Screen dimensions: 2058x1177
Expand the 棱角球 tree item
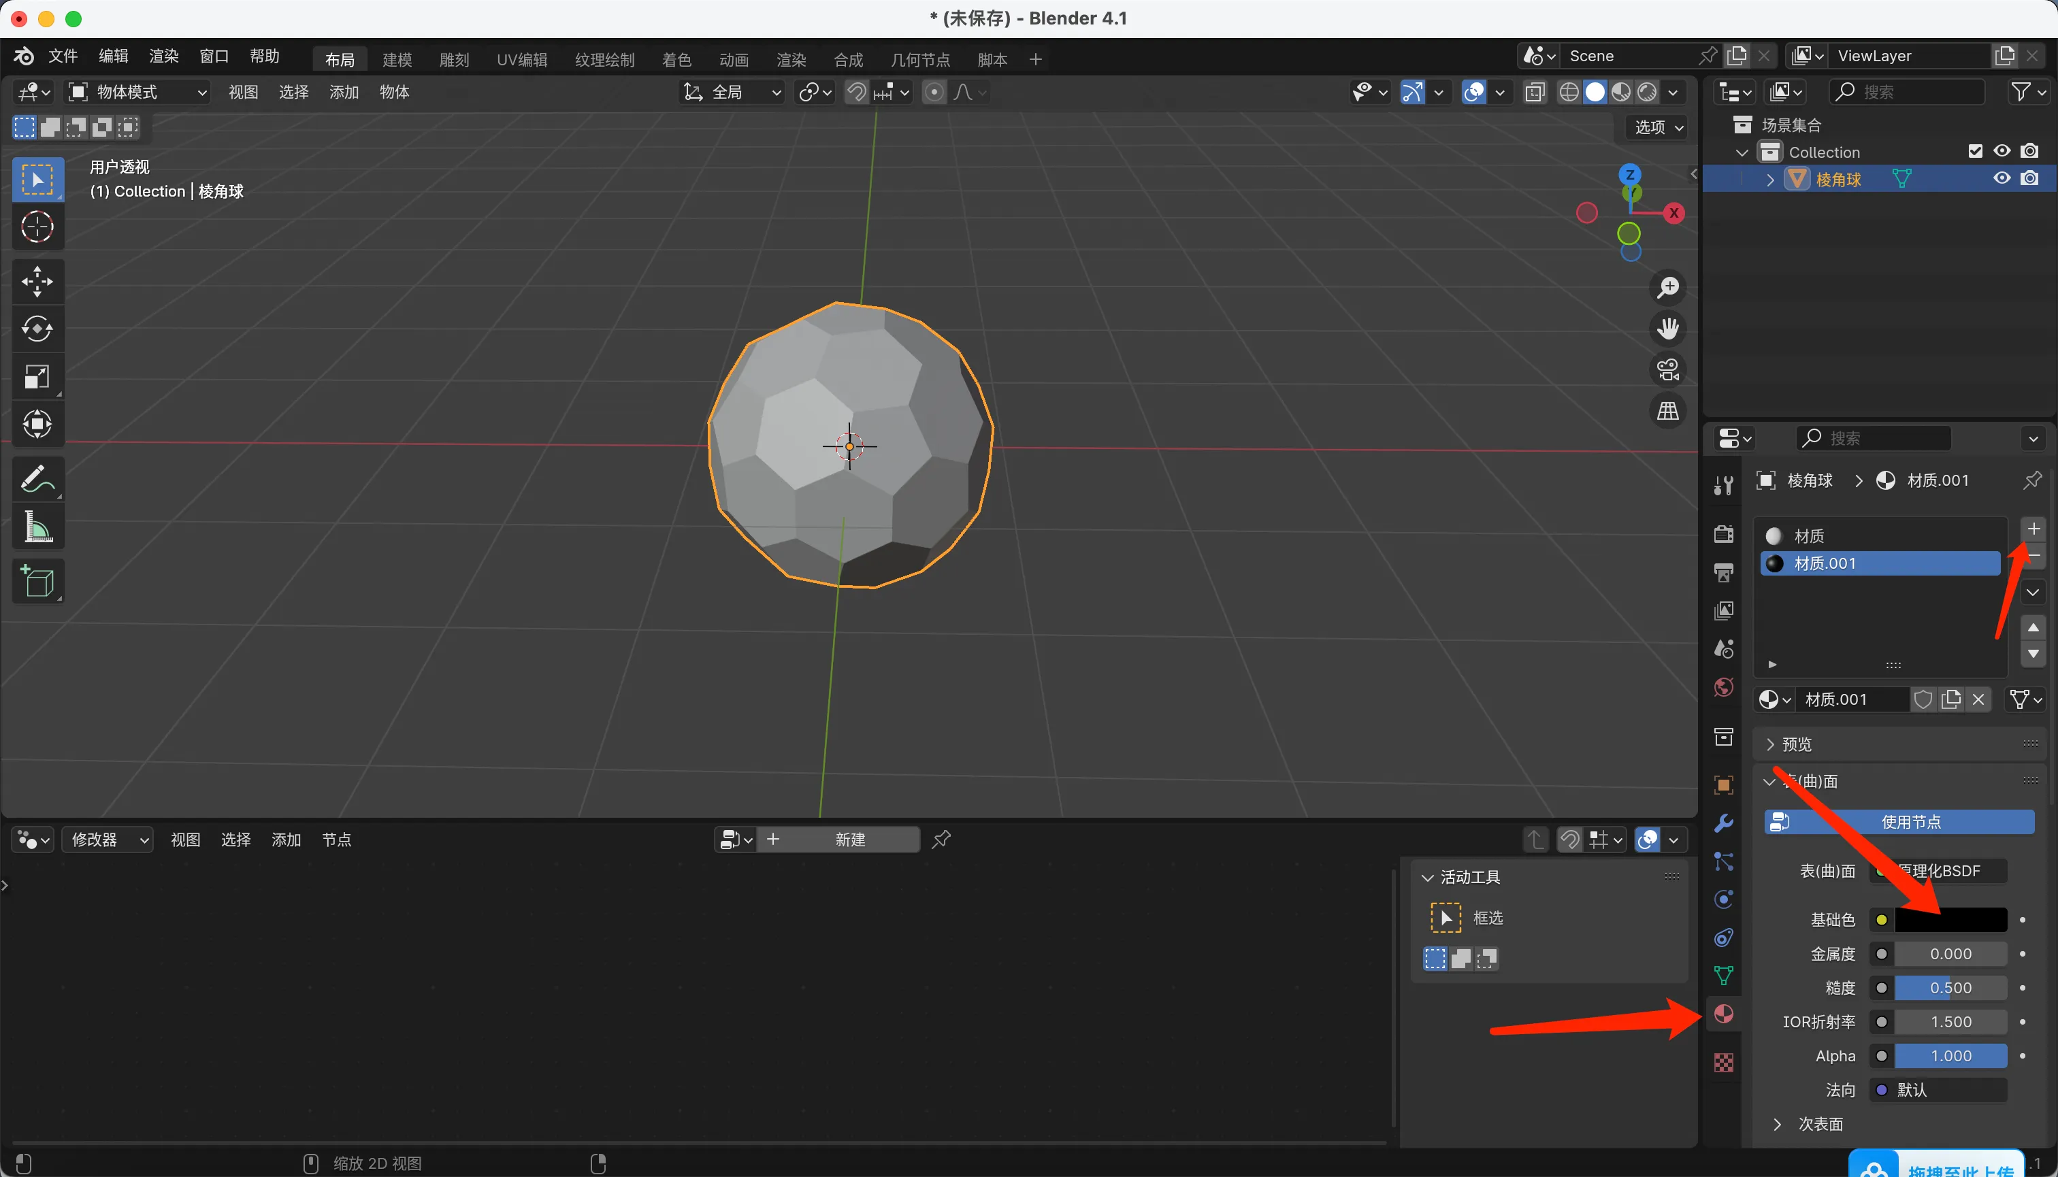tap(1770, 180)
